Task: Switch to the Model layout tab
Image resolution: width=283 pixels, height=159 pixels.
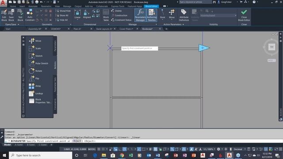Action: pyautogui.click(x=7, y=145)
